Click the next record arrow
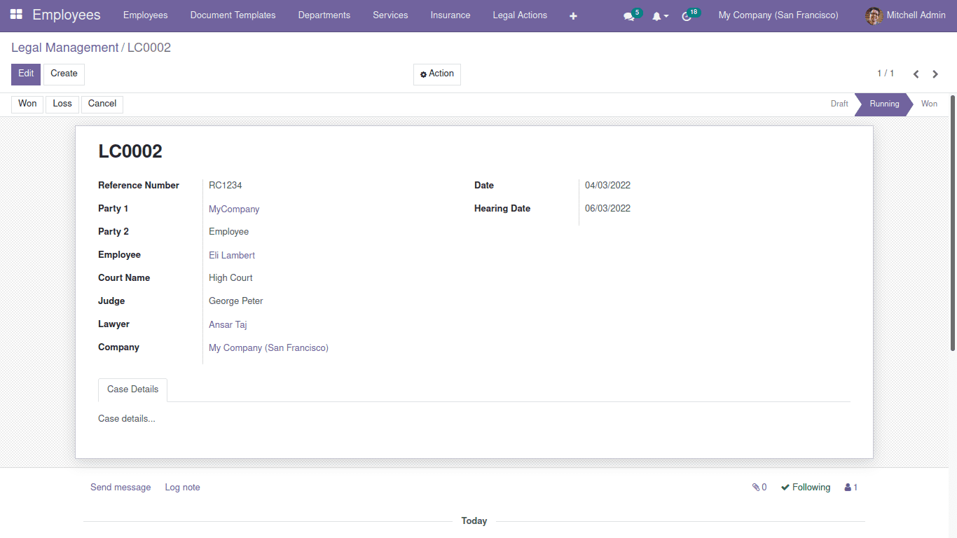This screenshot has width=957, height=538. [x=935, y=74]
